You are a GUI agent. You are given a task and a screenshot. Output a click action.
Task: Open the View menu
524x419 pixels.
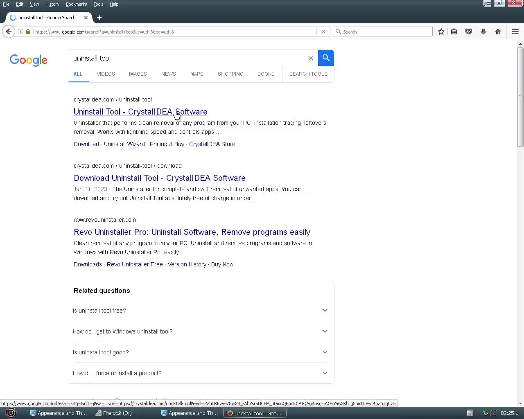[x=34, y=4]
